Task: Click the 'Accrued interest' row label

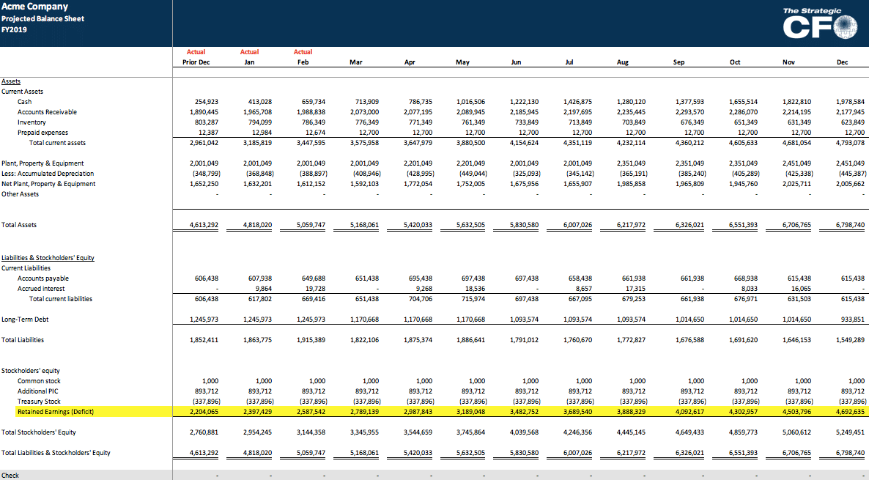Action: 41,289
